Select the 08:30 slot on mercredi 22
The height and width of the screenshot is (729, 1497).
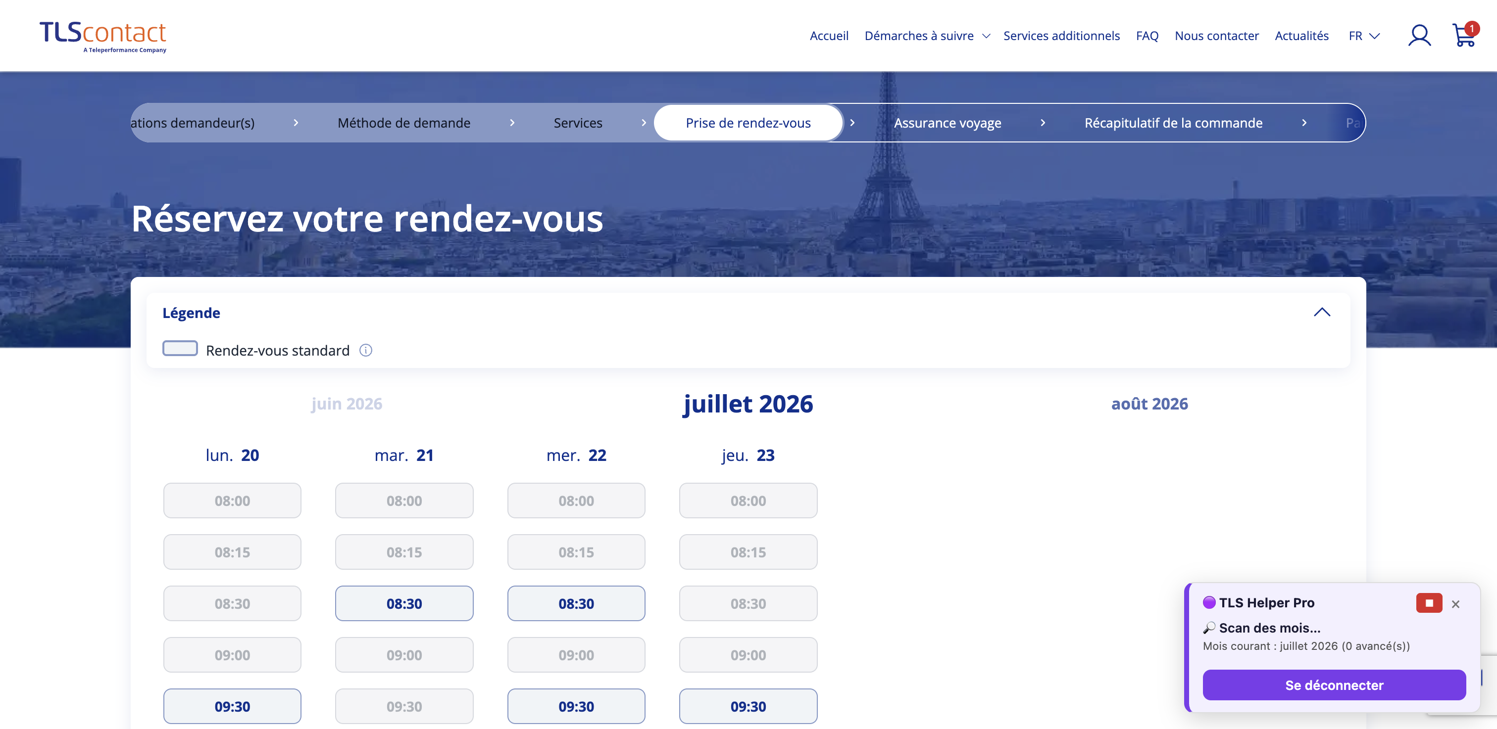[576, 603]
